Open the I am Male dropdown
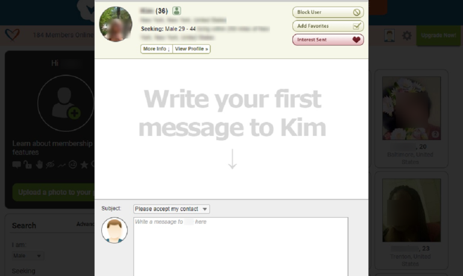 pyautogui.click(x=28, y=256)
